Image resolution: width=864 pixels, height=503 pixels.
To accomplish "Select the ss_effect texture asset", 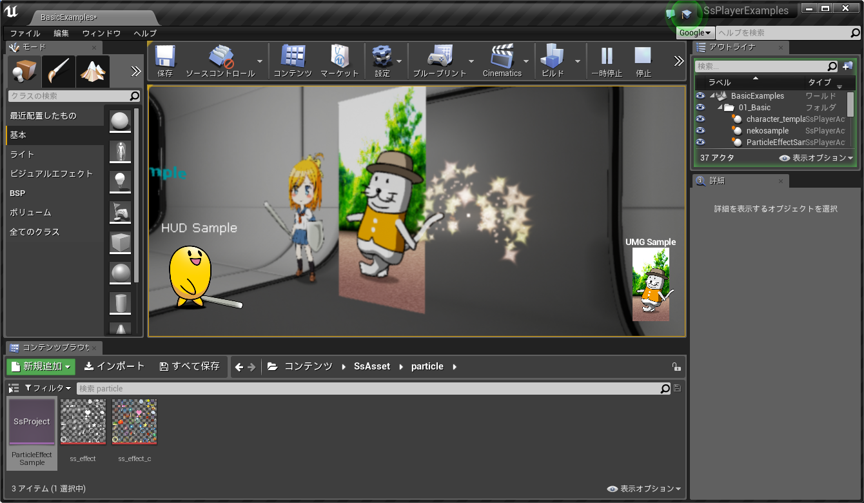I will coord(83,431).
